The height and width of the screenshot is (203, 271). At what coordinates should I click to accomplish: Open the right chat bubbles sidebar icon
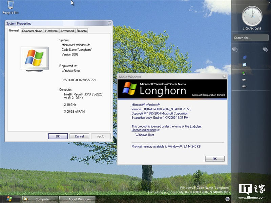[265, 50]
